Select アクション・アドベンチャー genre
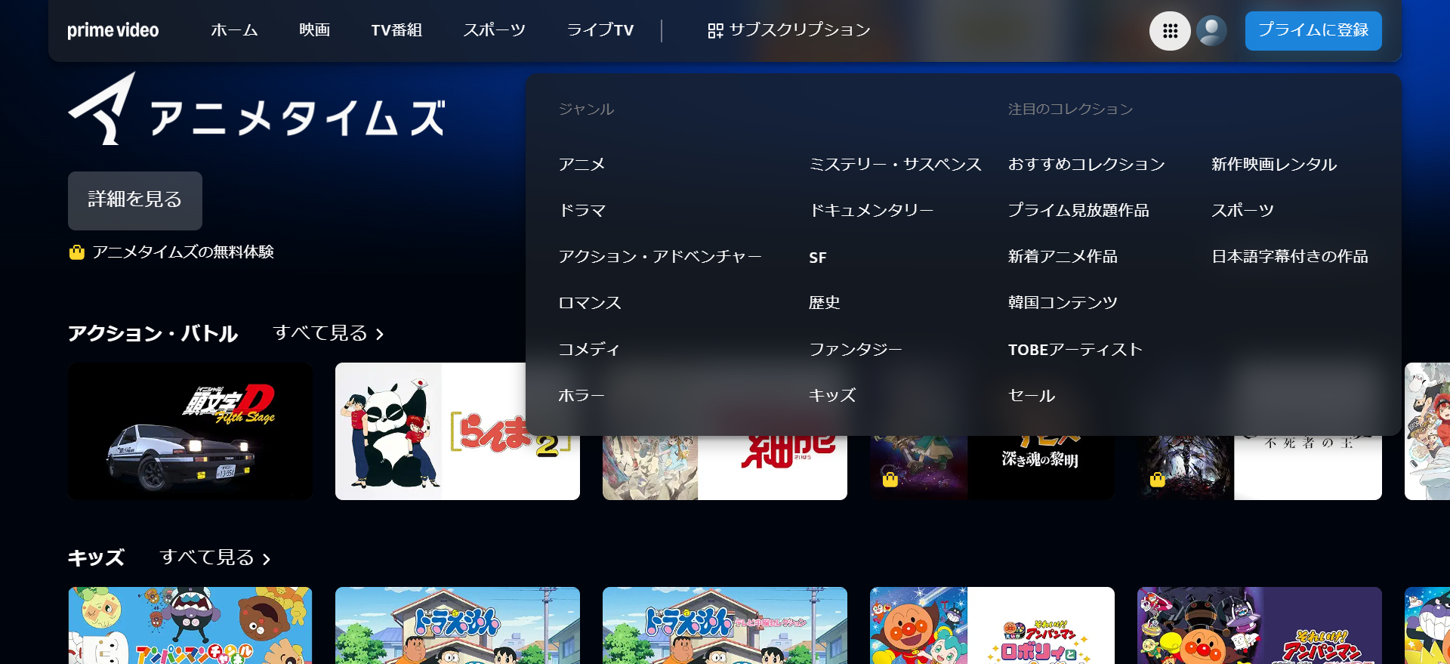 pyautogui.click(x=660, y=257)
